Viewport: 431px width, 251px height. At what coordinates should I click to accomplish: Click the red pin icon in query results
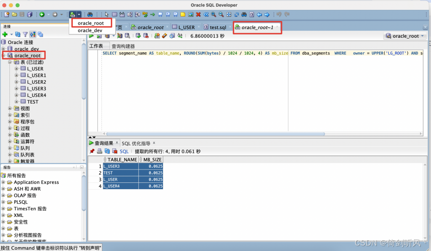(x=92, y=151)
